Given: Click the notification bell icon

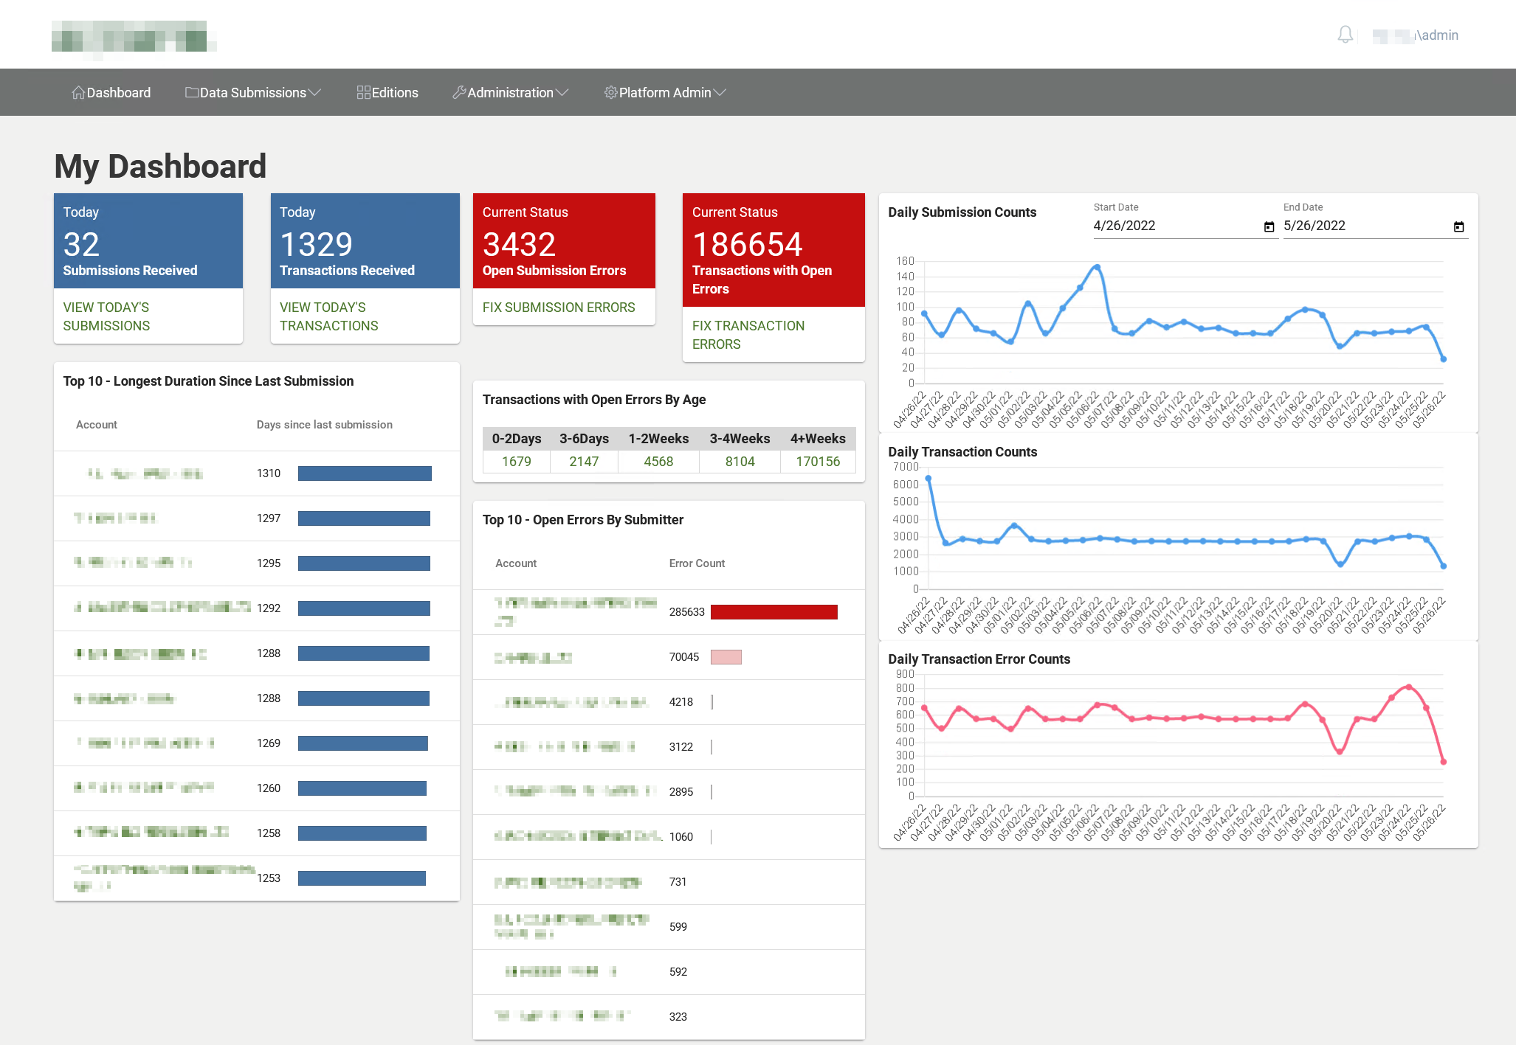Looking at the screenshot, I should point(1345,35).
